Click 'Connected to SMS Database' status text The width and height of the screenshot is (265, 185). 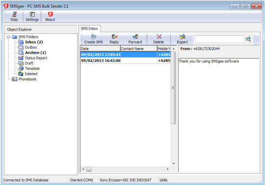pyautogui.click(x=26, y=180)
